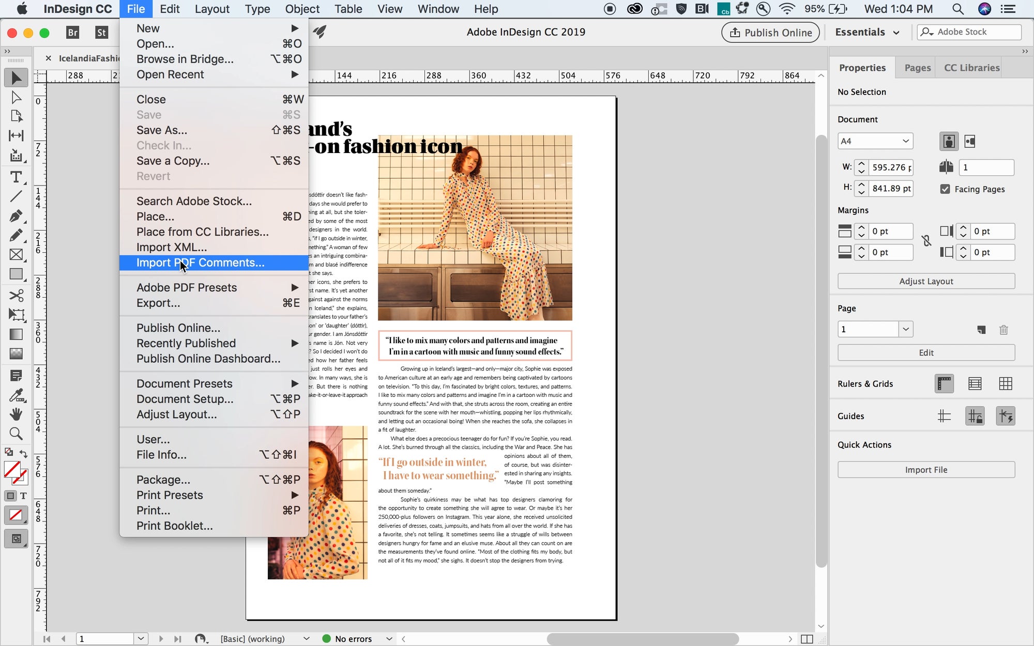
Task: Select the Zoom tool magnifier
Action: (16, 434)
